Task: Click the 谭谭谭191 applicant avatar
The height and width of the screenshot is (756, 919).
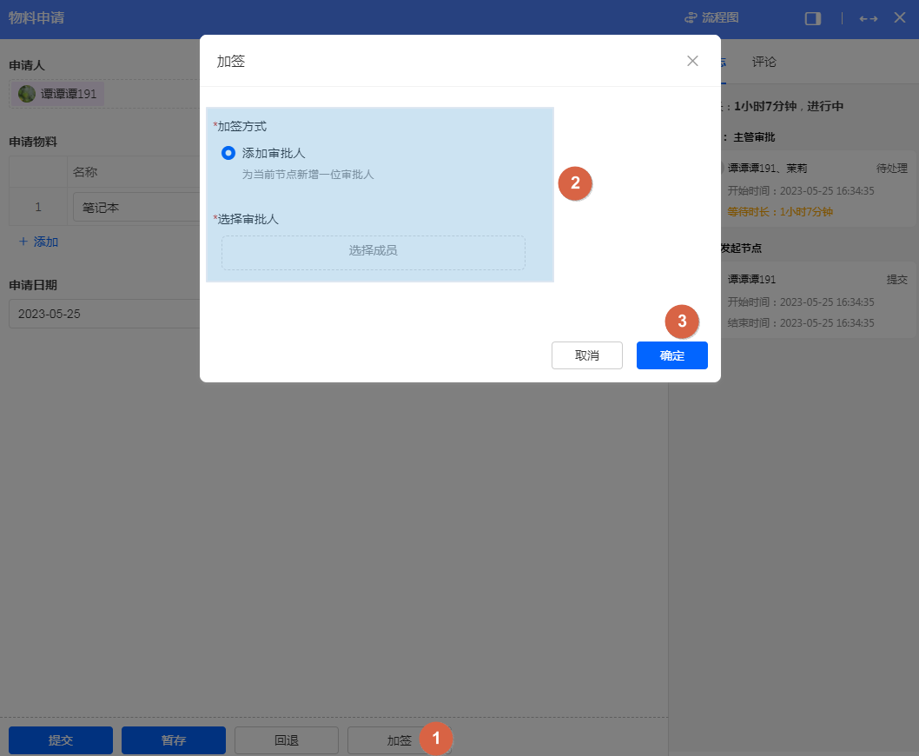Action: pyautogui.click(x=28, y=94)
